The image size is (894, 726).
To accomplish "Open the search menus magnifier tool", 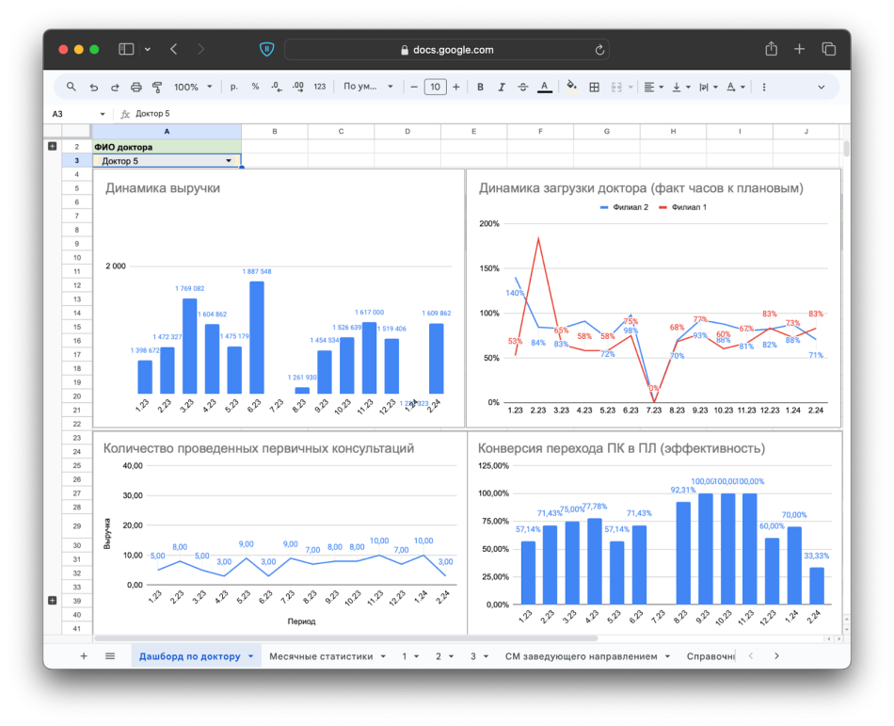I will (72, 87).
